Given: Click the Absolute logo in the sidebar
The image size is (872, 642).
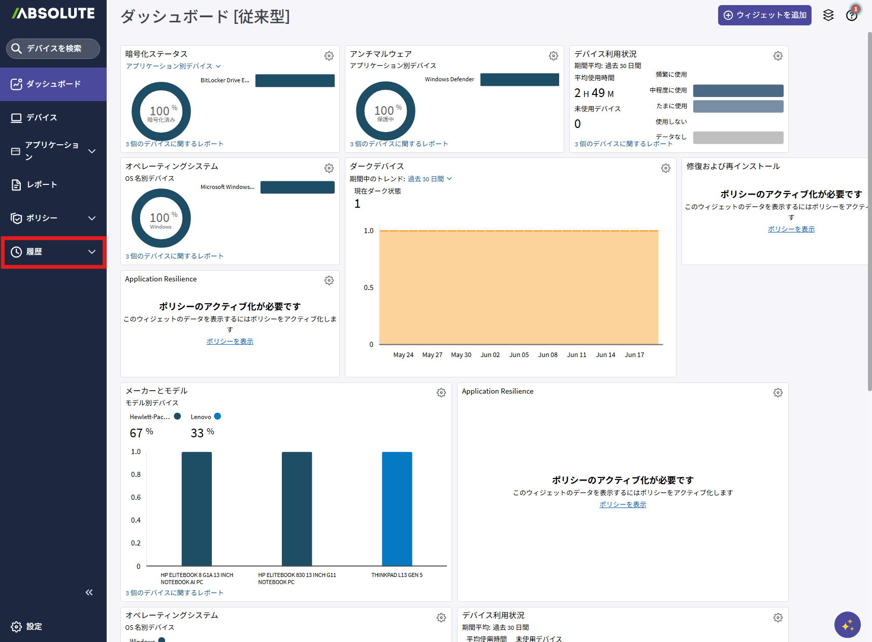Looking at the screenshot, I should click(53, 13).
